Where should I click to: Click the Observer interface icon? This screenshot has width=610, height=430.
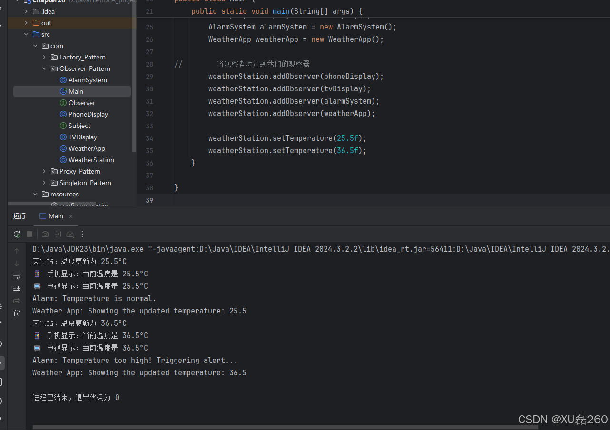coord(63,103)
